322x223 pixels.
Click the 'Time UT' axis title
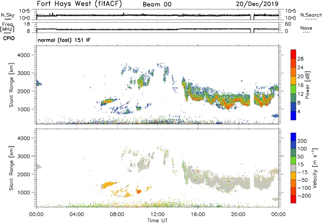coord(157,221)
